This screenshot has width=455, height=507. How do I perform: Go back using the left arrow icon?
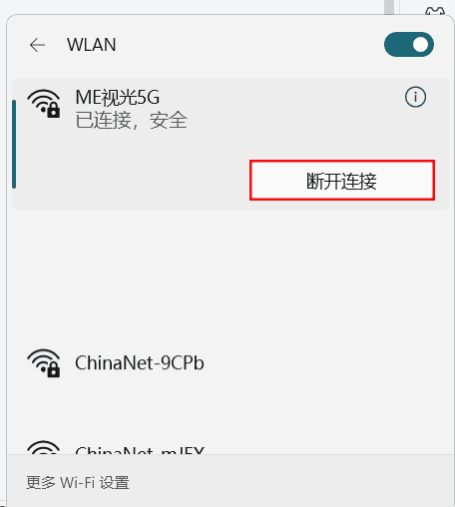(x=37, y=45)
